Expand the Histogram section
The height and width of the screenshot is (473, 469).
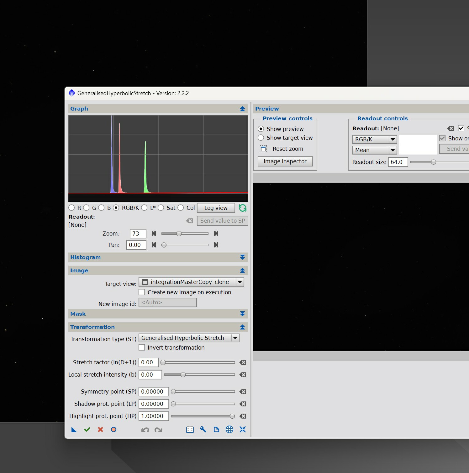[x=242, y=257]
